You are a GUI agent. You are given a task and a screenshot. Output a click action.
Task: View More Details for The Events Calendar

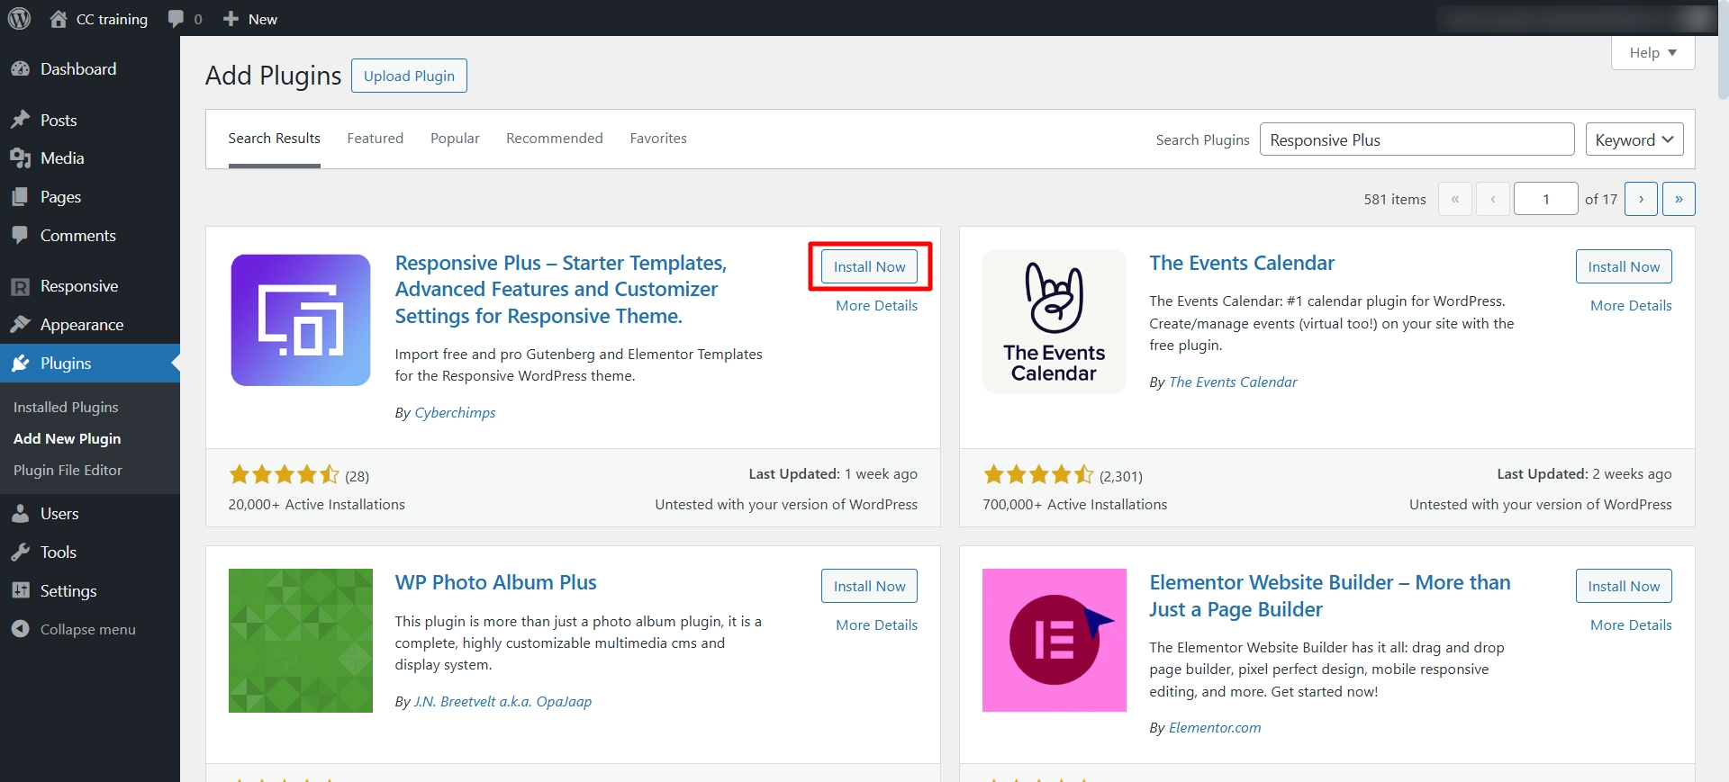click(1631, 306)
